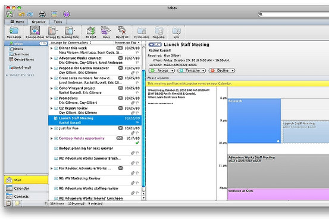Click the Permissions ribbon icon
Image resolution: width=329 pixels, height=220 pixels.
click(142, 32)
